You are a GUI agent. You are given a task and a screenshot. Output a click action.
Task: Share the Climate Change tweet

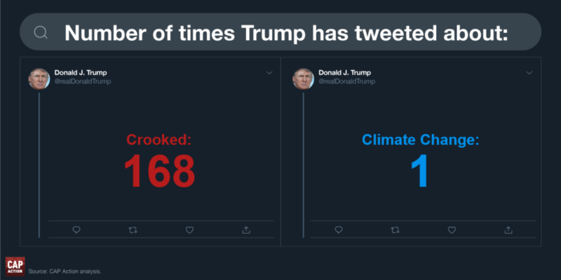(x=508, y=230)
